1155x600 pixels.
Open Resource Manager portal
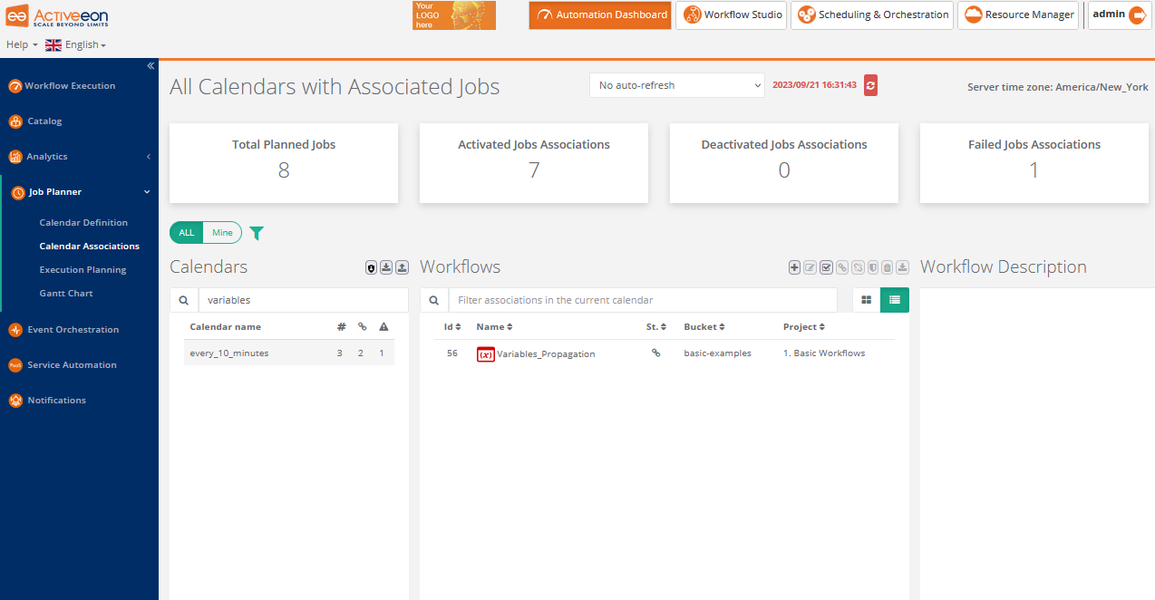click(x=1018, y=15)
